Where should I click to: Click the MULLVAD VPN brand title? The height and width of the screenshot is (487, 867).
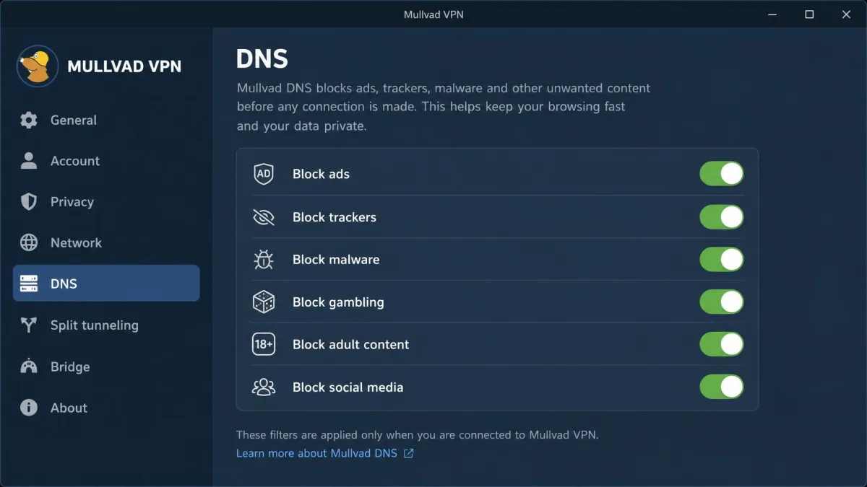(x=124, y=67)
